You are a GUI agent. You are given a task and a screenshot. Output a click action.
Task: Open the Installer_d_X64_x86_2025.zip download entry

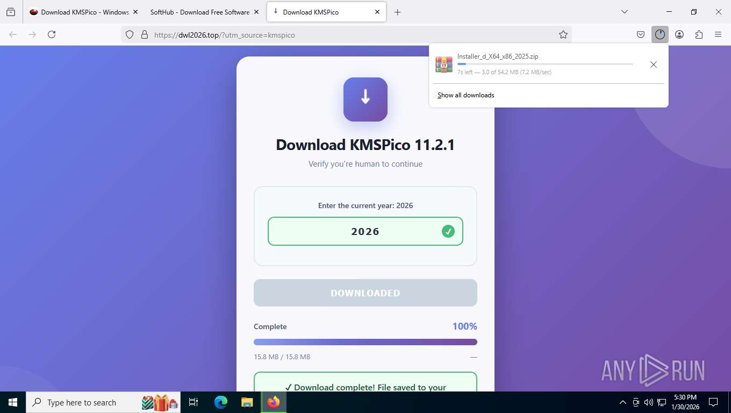(x=537, y=64)
